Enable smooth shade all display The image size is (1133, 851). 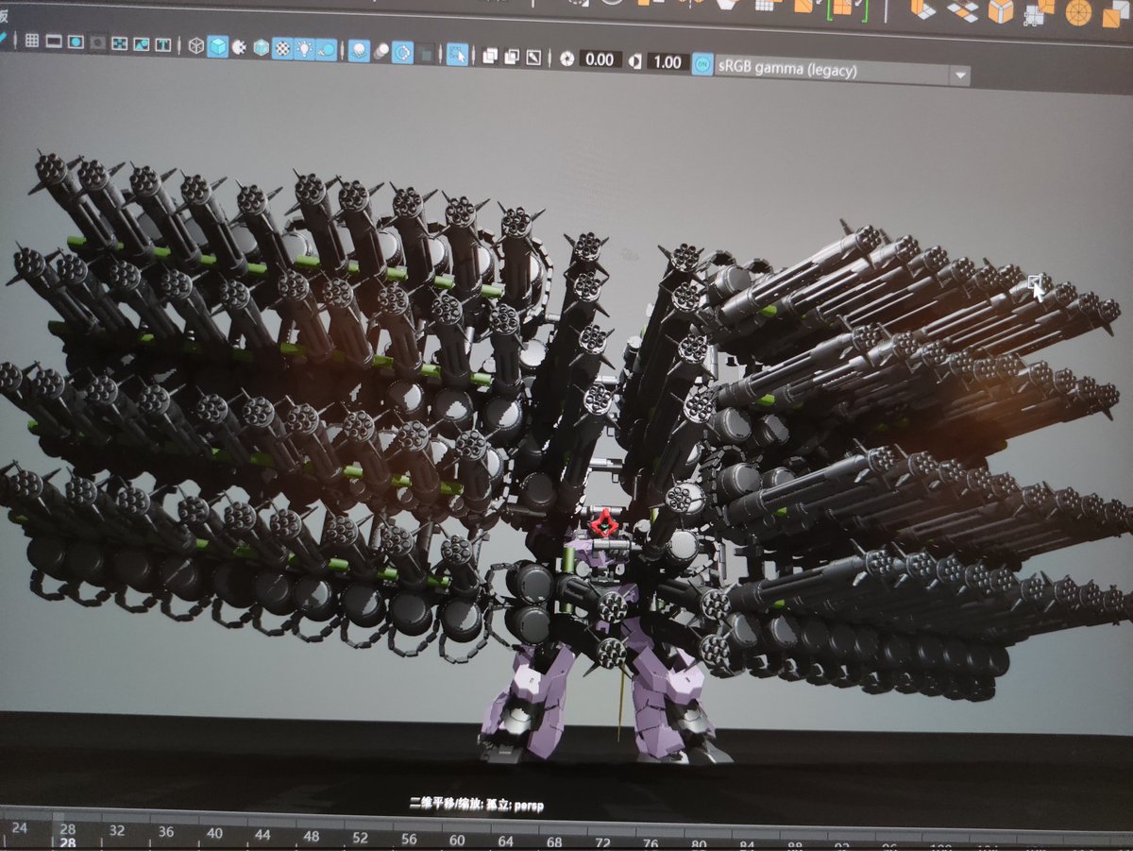[218, 45]
